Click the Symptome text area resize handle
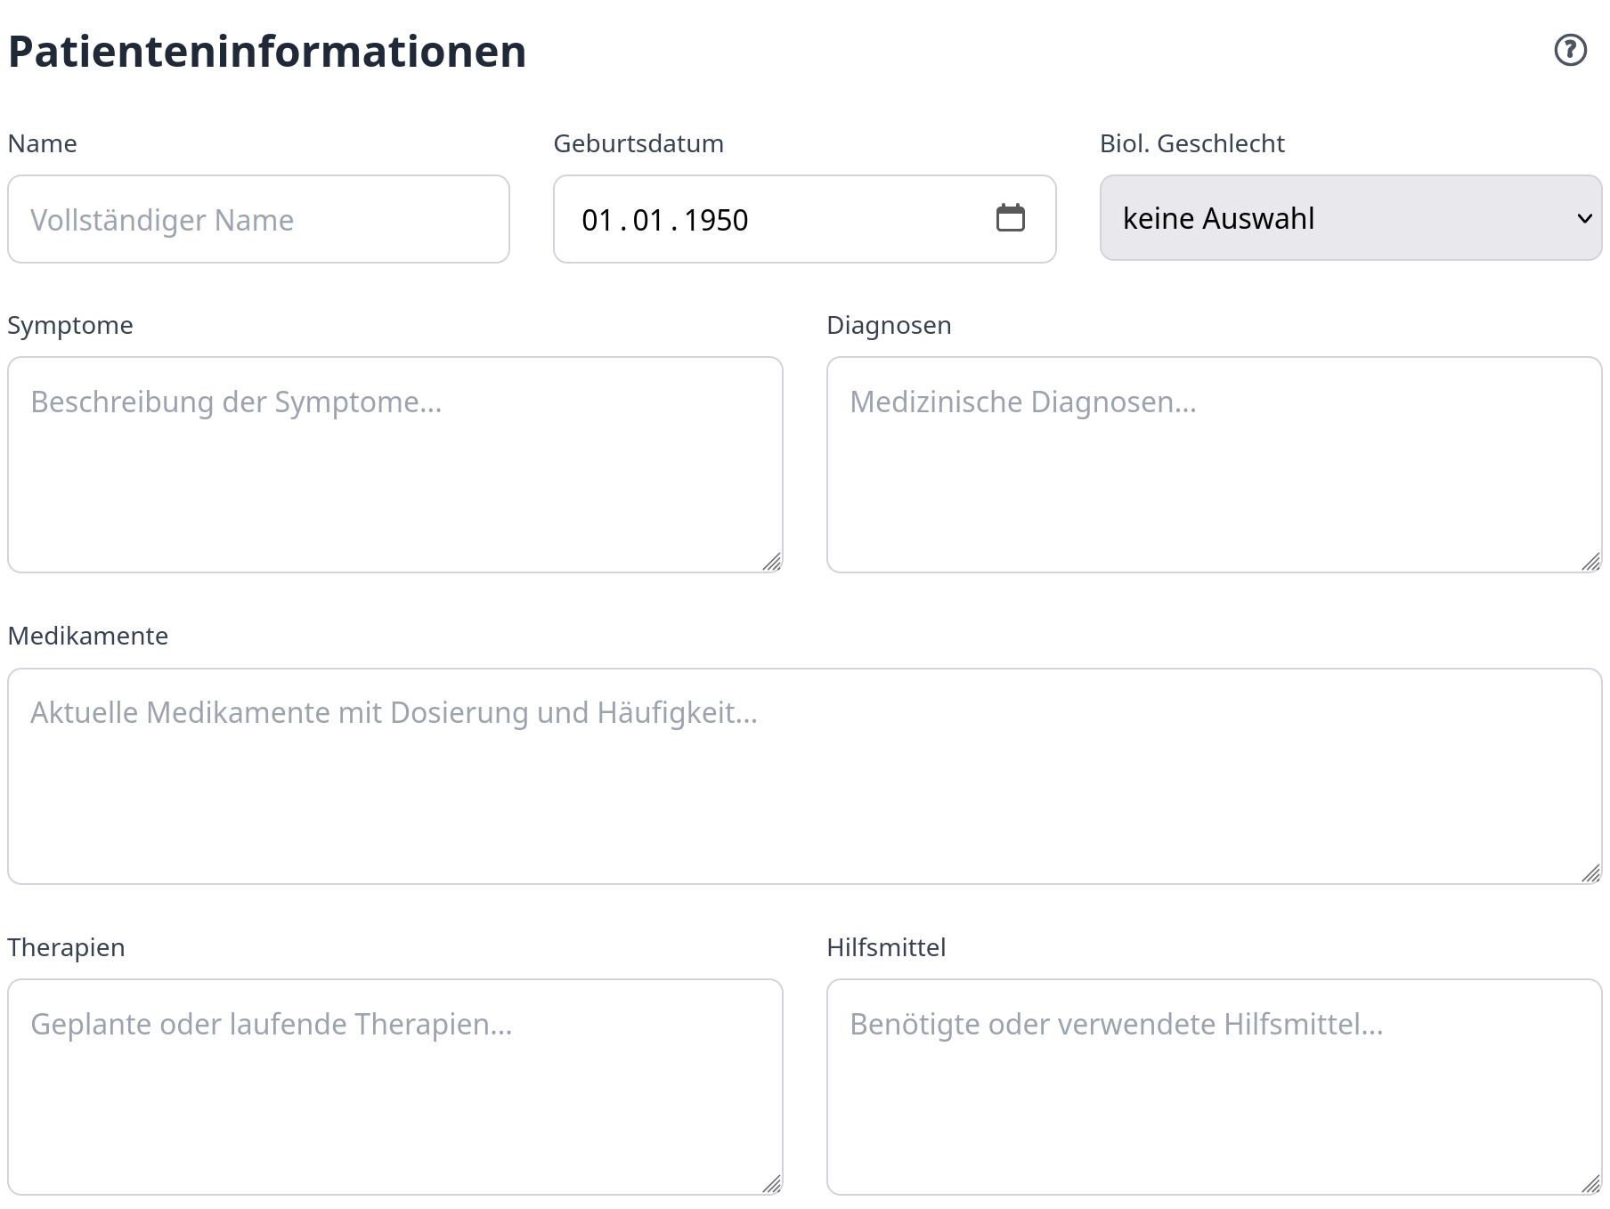This screenshot has height=1209, width=1610. click(772, 562)
